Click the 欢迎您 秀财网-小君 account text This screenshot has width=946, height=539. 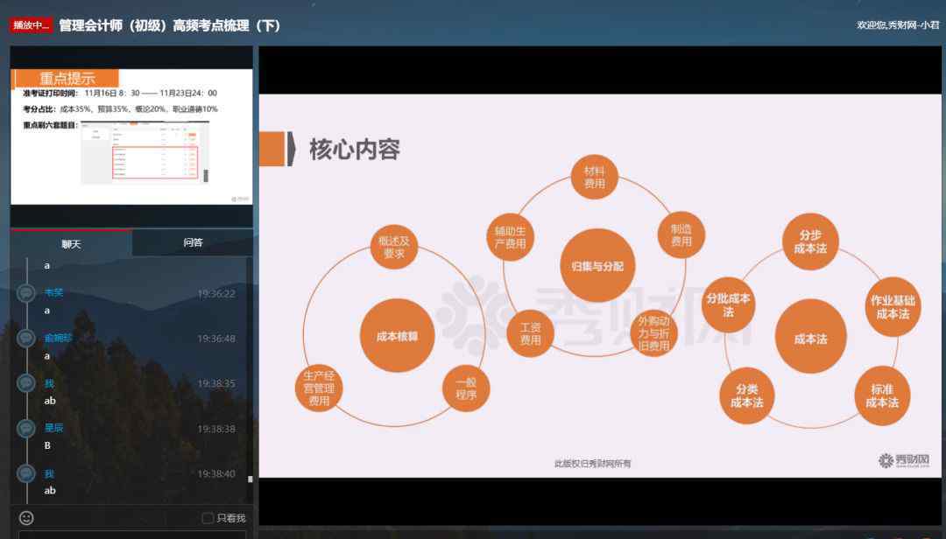[897, 24]
